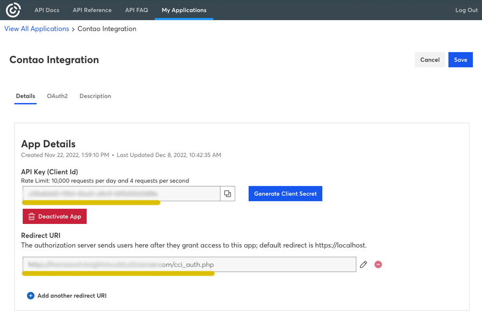Go to View All Applications breadcrumb
This screenshot has width=482, height=332.
[x=37, y=28]
